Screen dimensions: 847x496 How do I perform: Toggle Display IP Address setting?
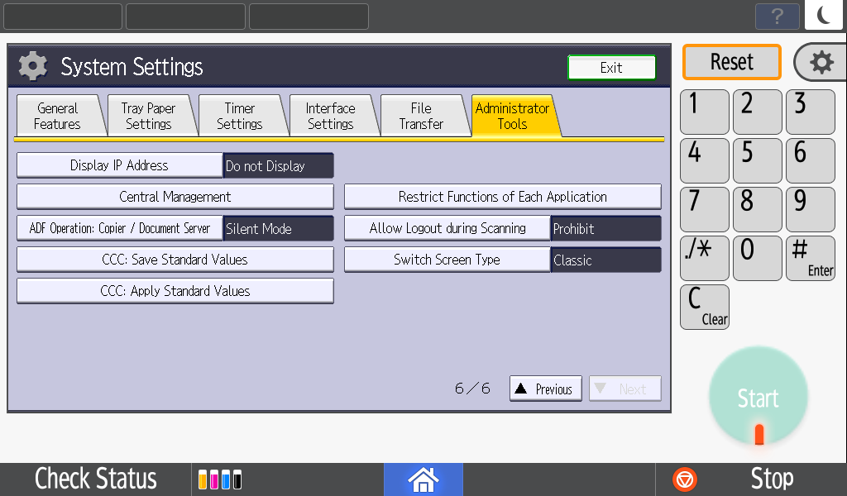[x=120, y=165]
